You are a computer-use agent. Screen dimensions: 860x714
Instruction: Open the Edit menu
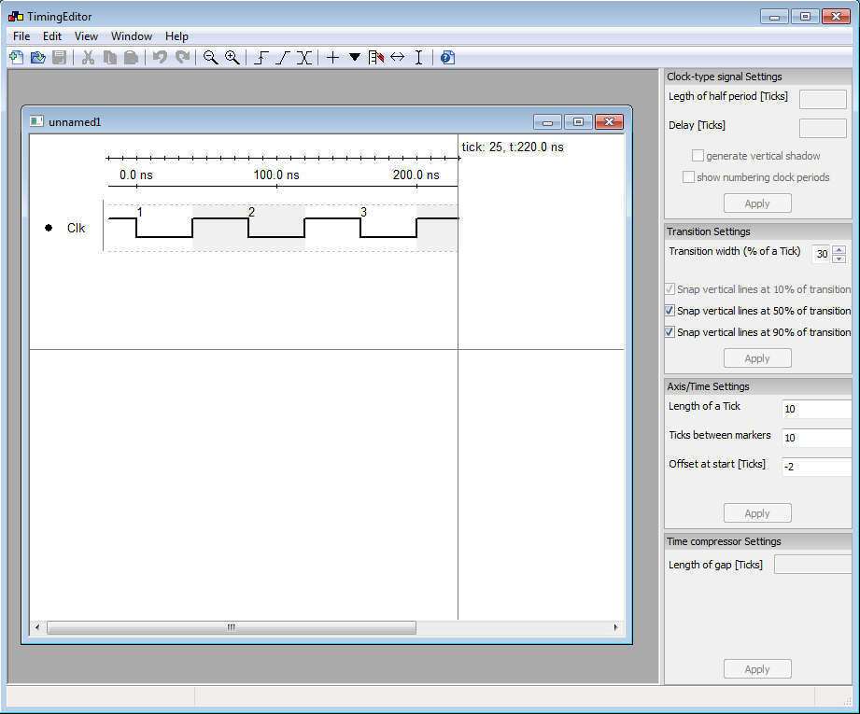click(x=51, y=36)
